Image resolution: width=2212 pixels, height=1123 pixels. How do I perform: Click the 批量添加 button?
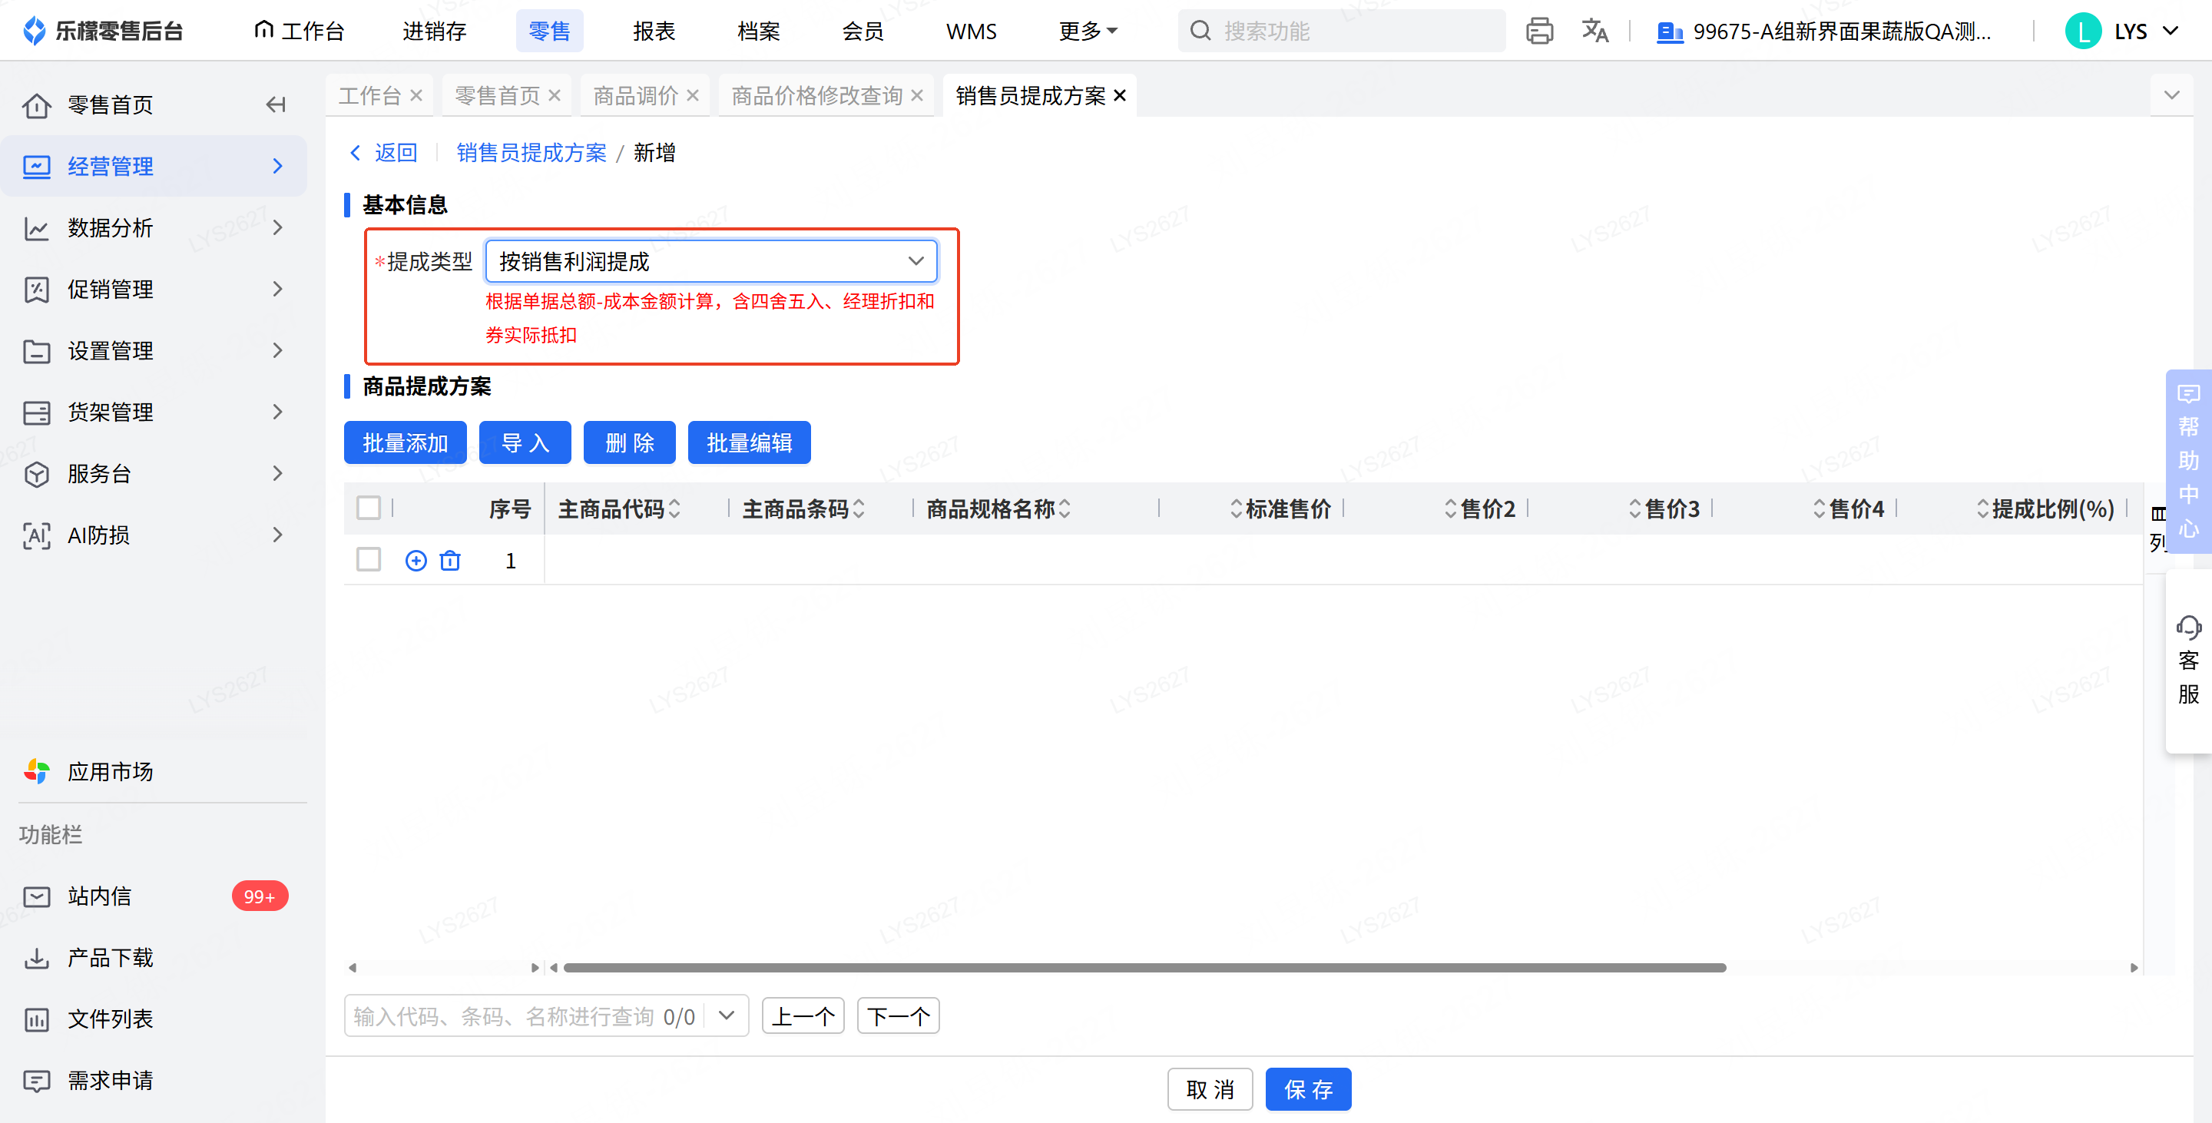coord(406,443)
